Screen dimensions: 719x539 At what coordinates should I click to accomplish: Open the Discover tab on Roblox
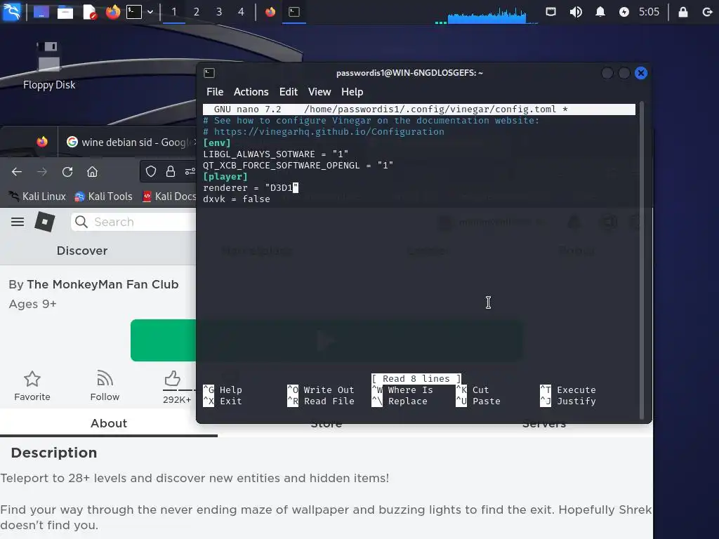point(82,251)
